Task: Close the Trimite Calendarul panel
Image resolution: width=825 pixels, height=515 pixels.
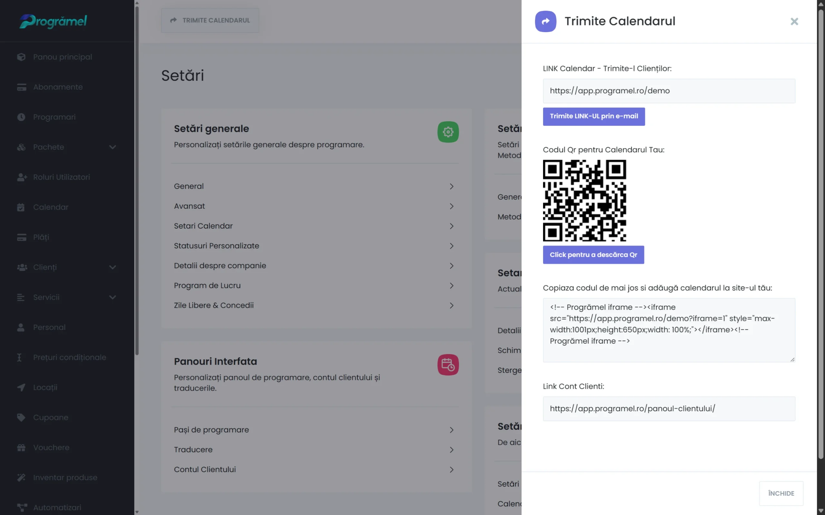Action: (794, 22)
